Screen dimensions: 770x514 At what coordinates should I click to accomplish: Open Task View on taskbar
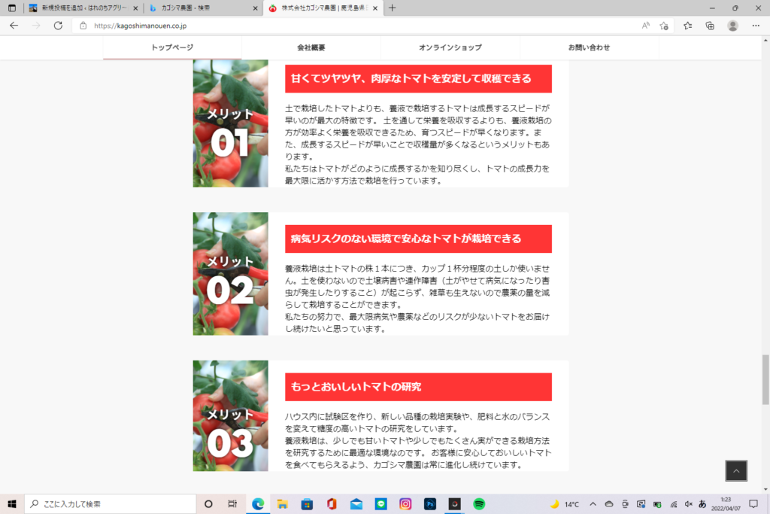coord(233,503)
